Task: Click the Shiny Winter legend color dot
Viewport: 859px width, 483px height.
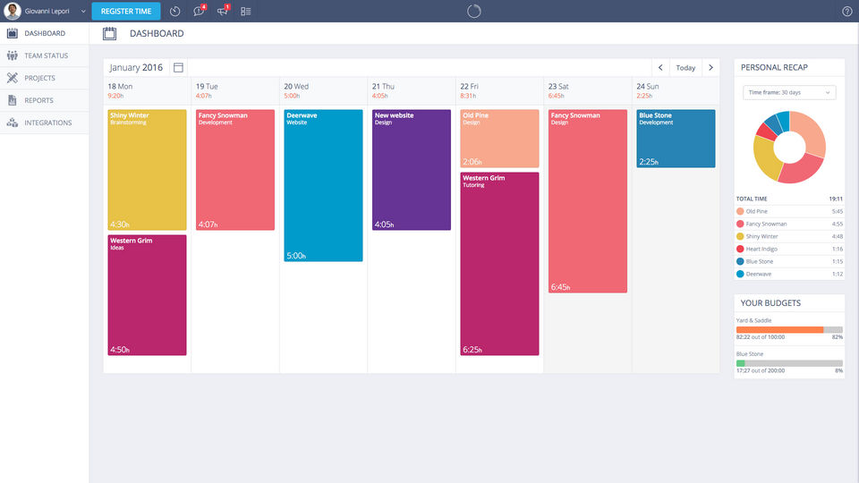Action: pyautogui.click(x=740, y=236)
